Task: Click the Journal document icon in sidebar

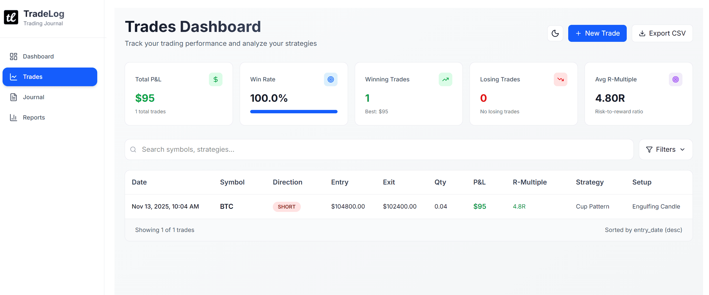Action: [13, 97]
